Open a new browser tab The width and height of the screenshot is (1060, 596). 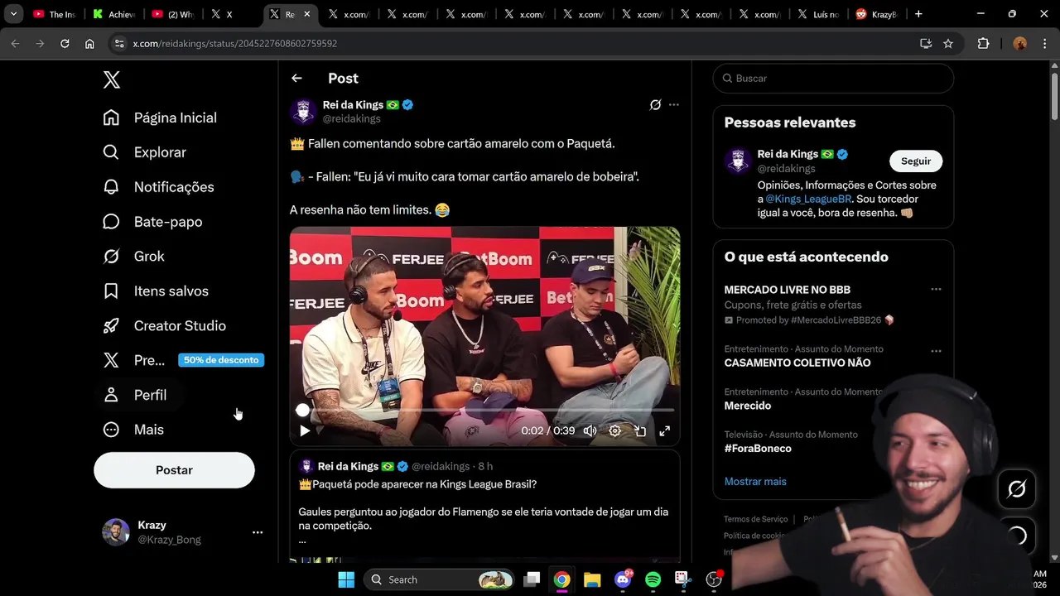point(918,14)
